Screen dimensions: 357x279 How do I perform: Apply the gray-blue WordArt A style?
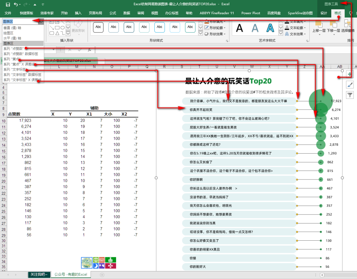coord(255,28)
